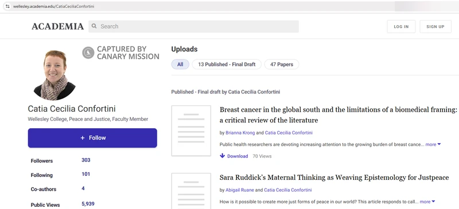Open Sara Ruddick's Maternal Thinking paper title

pyautogui.click(x=334, y=178)
